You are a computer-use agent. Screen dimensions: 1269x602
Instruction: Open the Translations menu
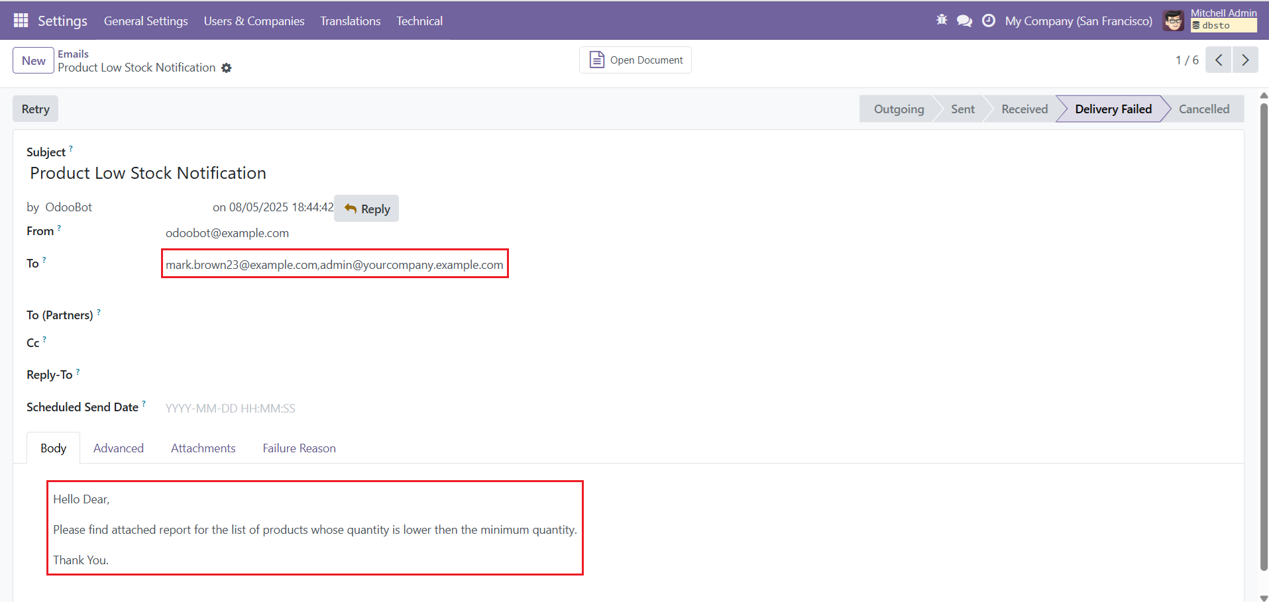pyautogui.click(x=350, y=21)
